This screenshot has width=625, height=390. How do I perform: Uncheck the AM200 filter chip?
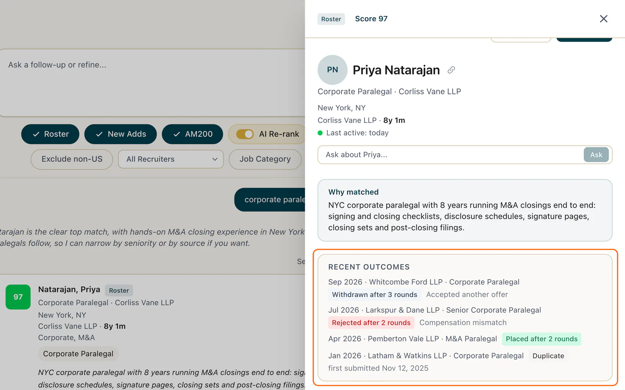pos(193,134)
